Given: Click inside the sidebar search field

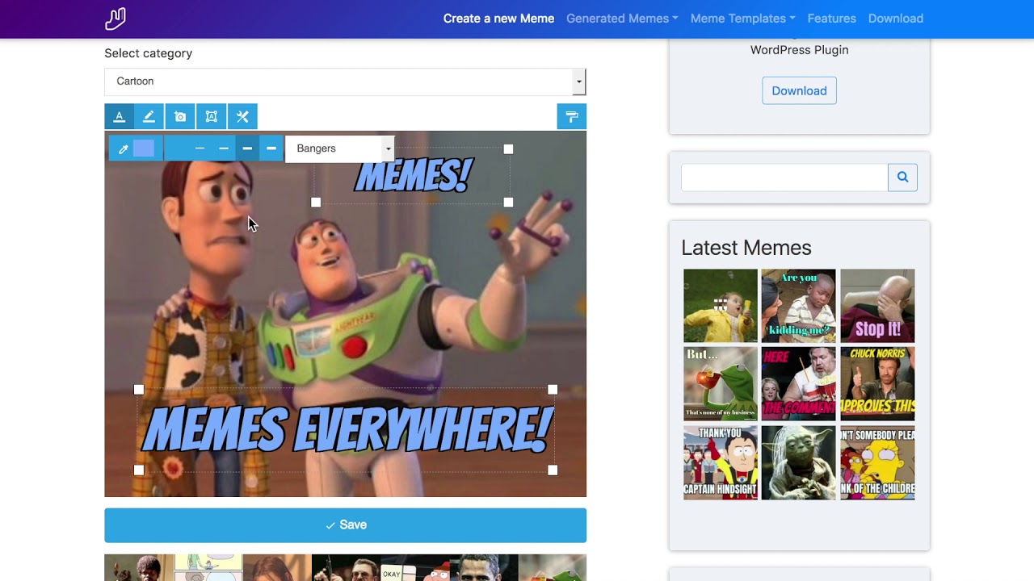Looking at the screenshot, I should click(784, 178).
